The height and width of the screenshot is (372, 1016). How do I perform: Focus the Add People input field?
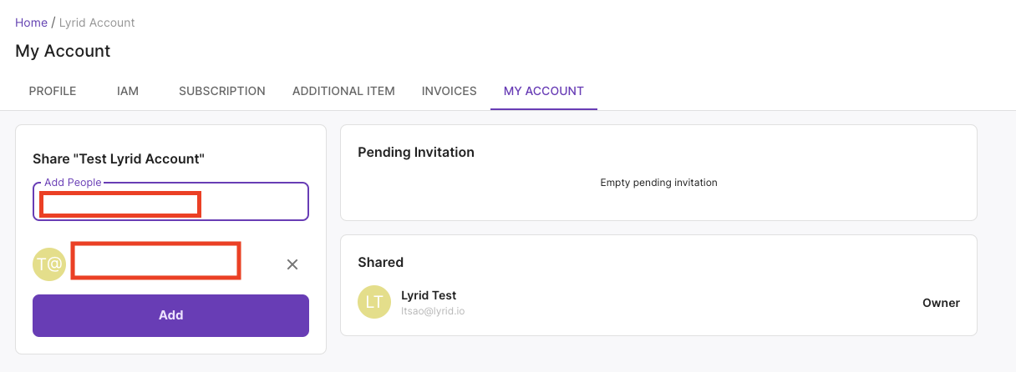[x=251, y=203]
